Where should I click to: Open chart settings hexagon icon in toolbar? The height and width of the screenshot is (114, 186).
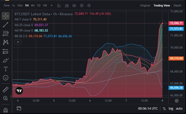[89, 5]
